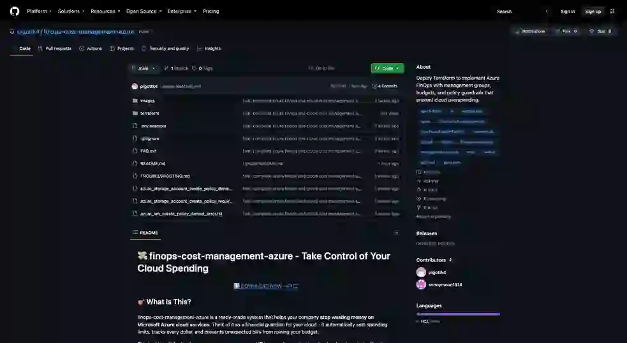Switch to the Pull requests tab
The width and height of the screenshot is (627, 343).
pyautogui.click(x=55, y=48)
